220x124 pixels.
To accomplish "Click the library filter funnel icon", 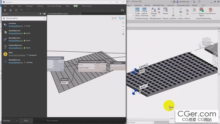I will [x=40, y=14].
